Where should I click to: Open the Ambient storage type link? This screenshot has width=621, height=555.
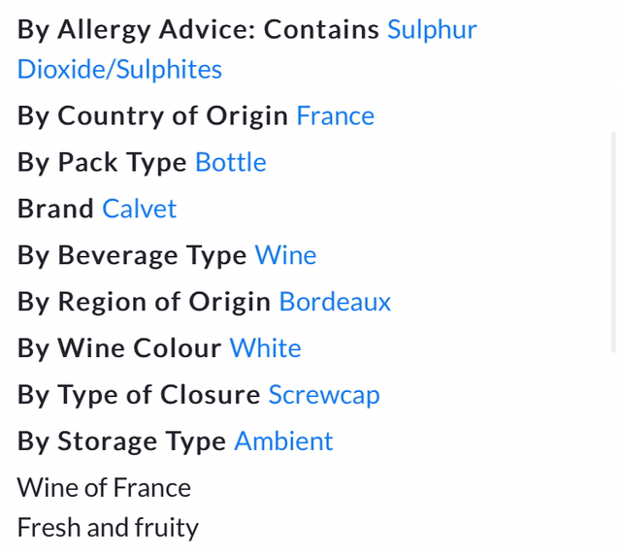point(283,441)
